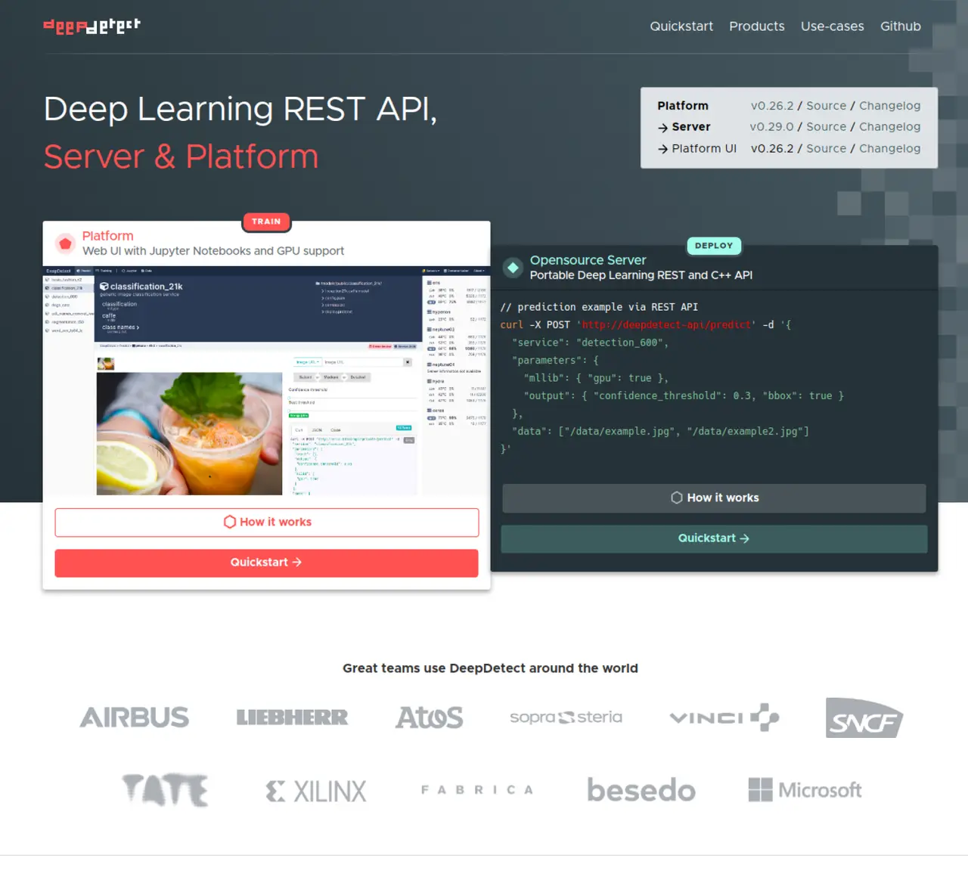968x871 pixels.
Task: Open Server v0.29.0 Changelog link
Action: 890,127
